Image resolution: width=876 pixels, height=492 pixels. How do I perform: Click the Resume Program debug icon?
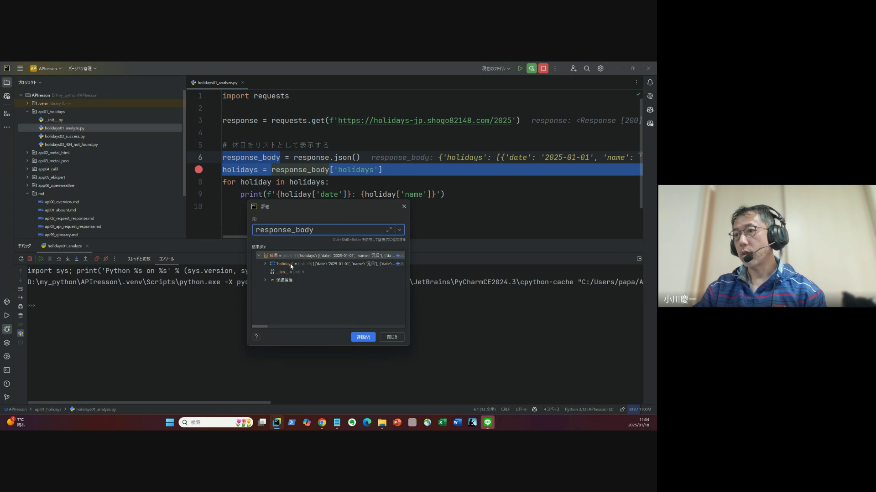[41, 259]
